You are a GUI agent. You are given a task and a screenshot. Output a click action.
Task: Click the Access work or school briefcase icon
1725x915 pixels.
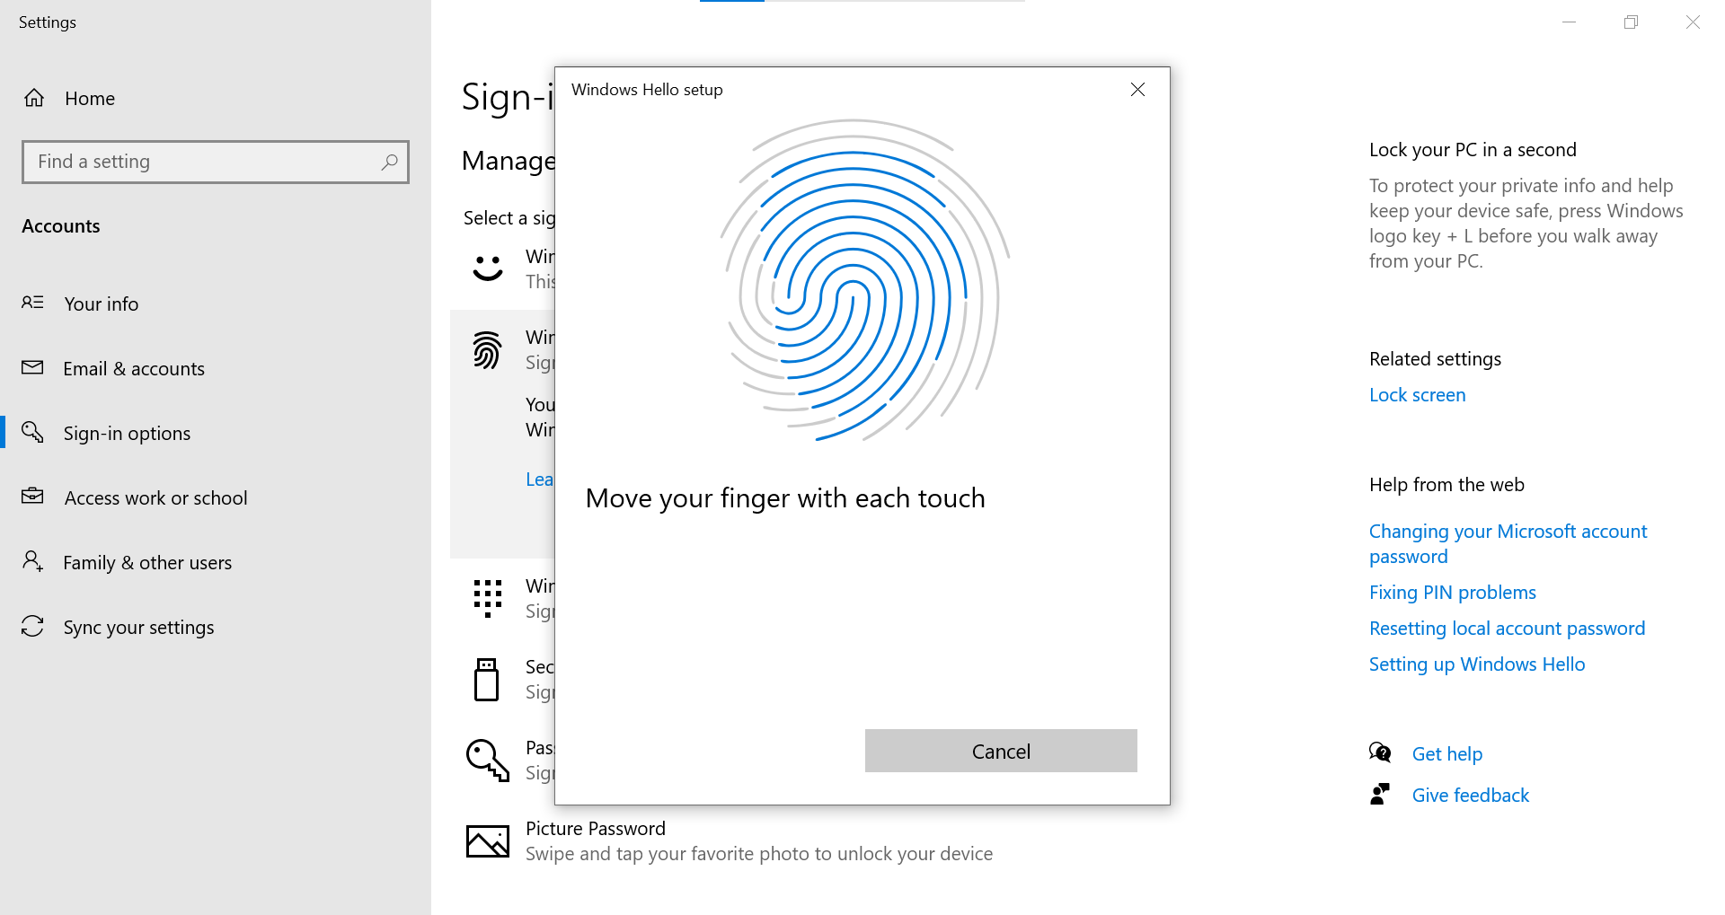click(x=32, y=497)
